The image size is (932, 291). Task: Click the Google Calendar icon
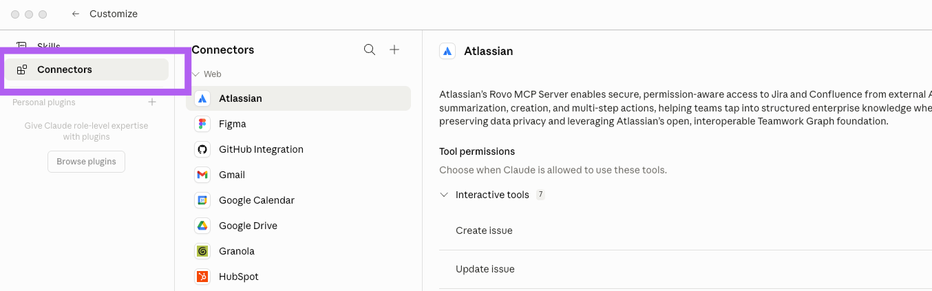(202, 200)
